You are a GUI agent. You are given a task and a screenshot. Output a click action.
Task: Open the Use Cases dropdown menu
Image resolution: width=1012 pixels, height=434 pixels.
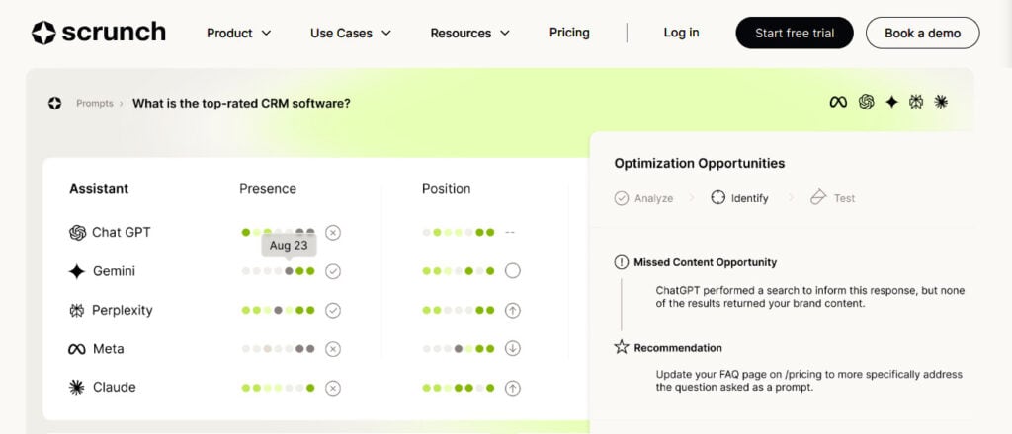point(351,33)
